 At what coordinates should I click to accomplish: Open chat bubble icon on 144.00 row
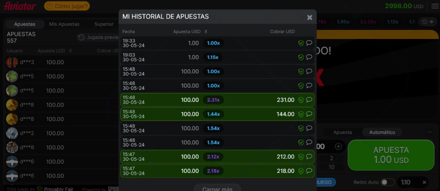coord(309,114)
